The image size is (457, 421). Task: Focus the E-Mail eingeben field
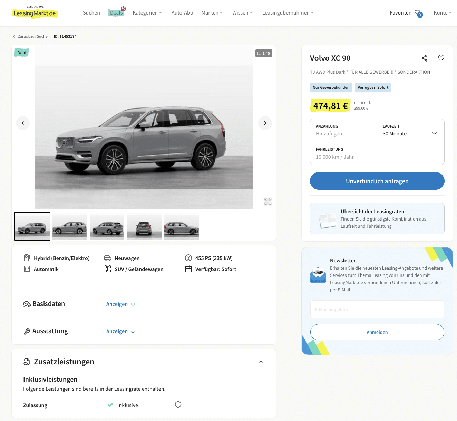pos(377,309)
